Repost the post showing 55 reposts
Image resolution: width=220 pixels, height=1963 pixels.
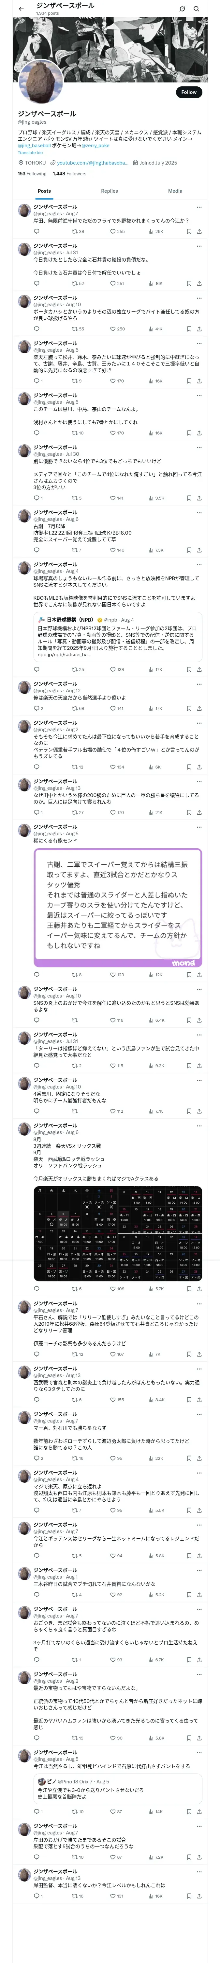(74, 329)
